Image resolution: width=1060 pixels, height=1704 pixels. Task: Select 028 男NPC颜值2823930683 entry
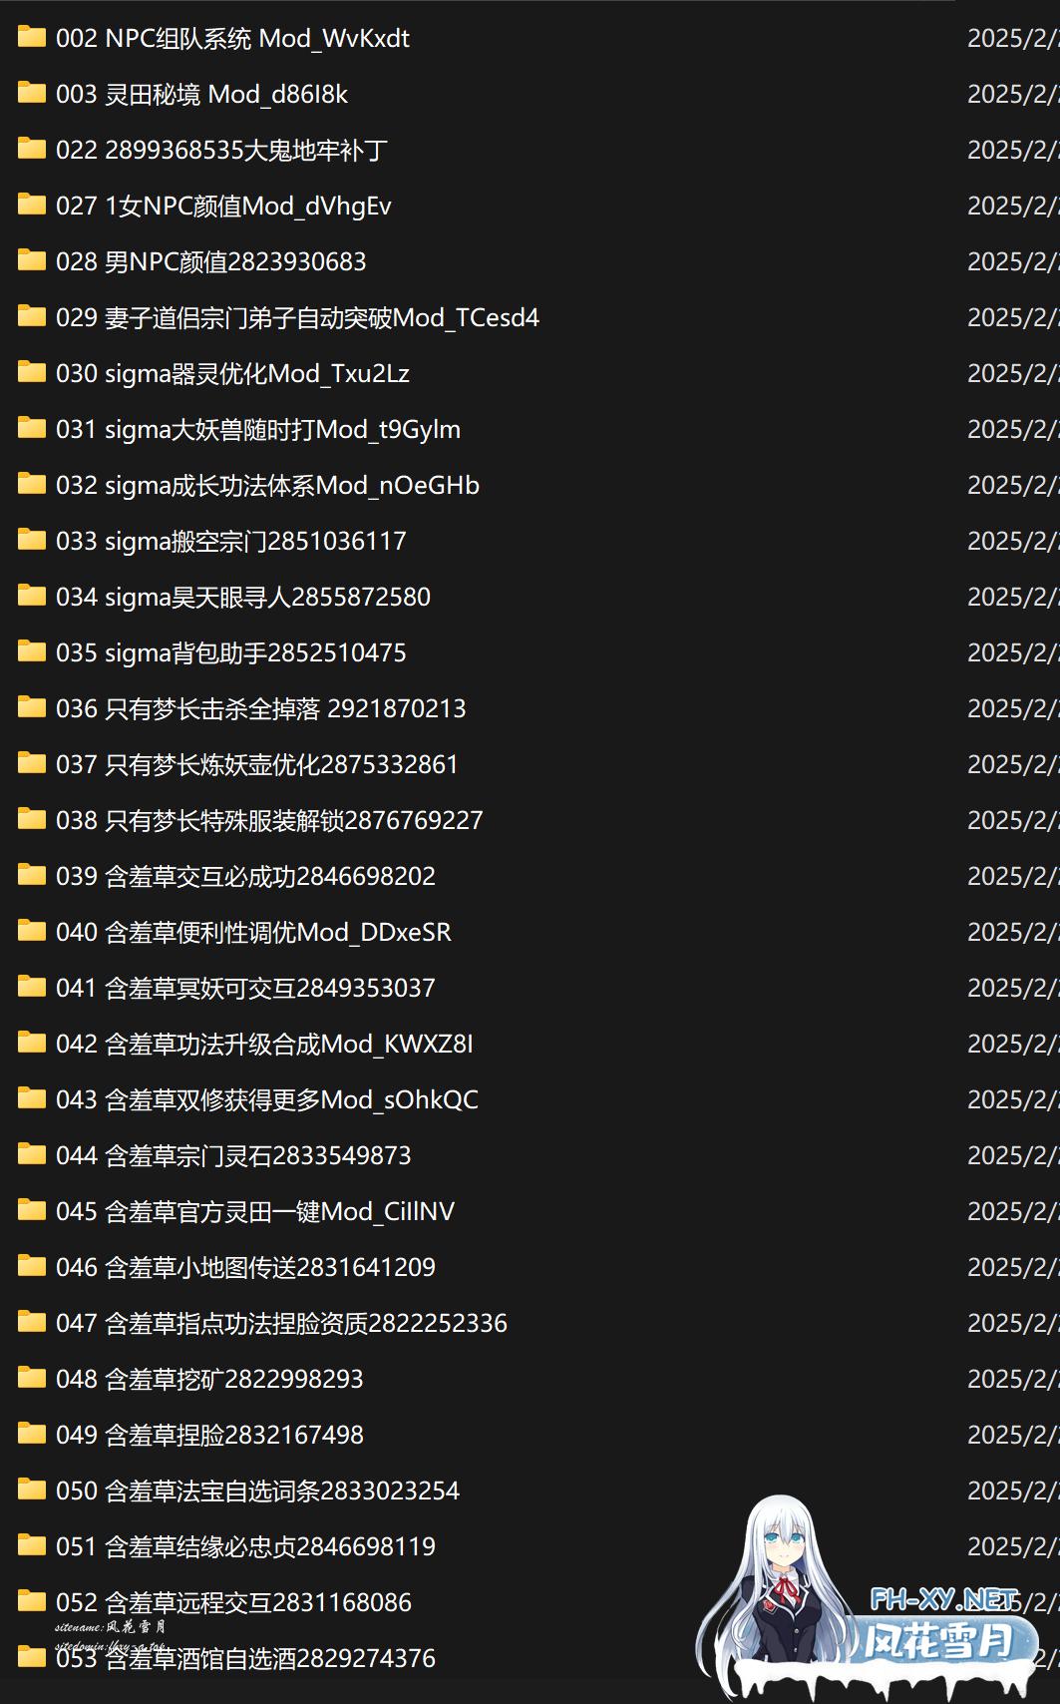tap(211, 261)
